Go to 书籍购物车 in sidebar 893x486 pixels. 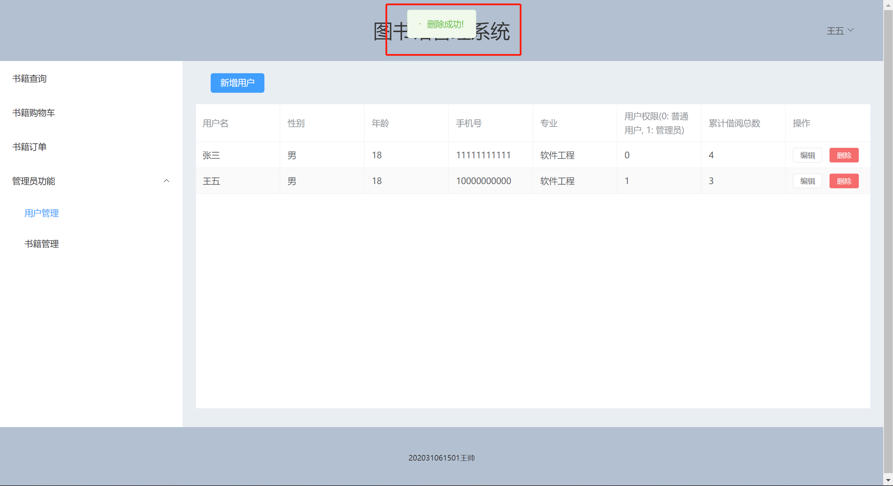point(34,113)
